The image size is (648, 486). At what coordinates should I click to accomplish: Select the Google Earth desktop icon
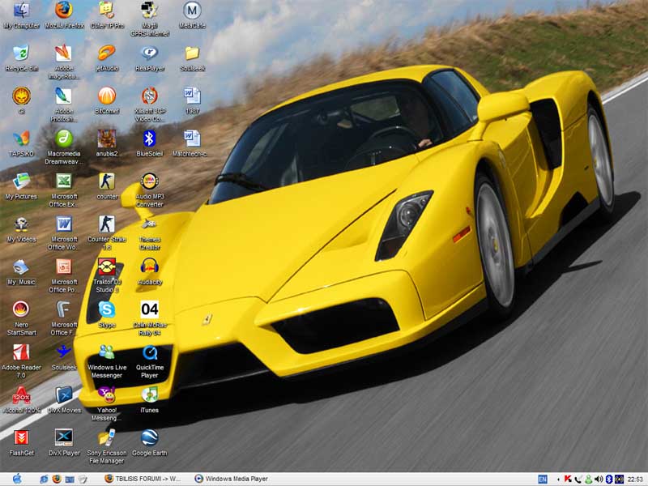pos(150,442)
